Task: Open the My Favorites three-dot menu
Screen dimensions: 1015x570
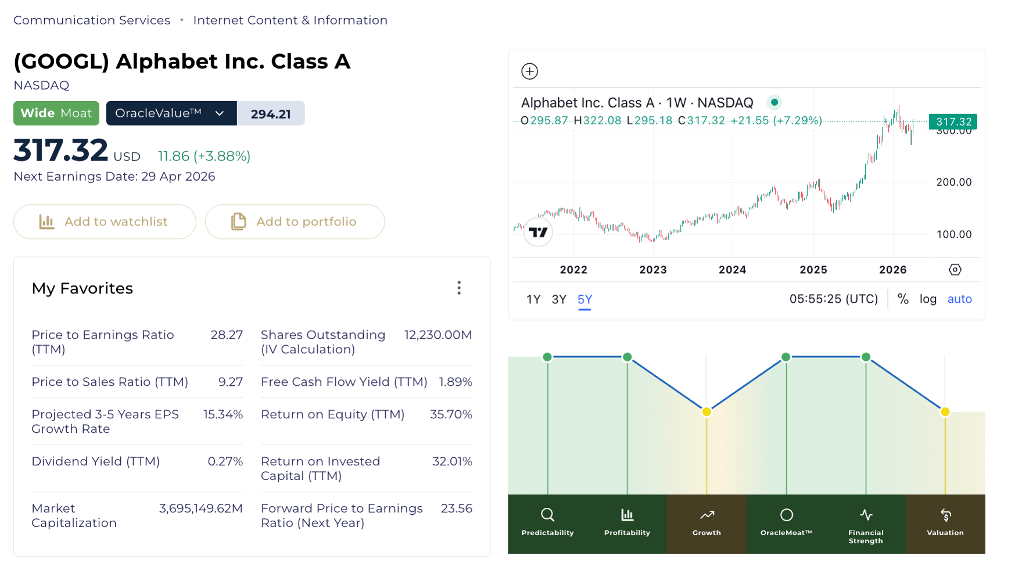Action: tap(458, 288)
